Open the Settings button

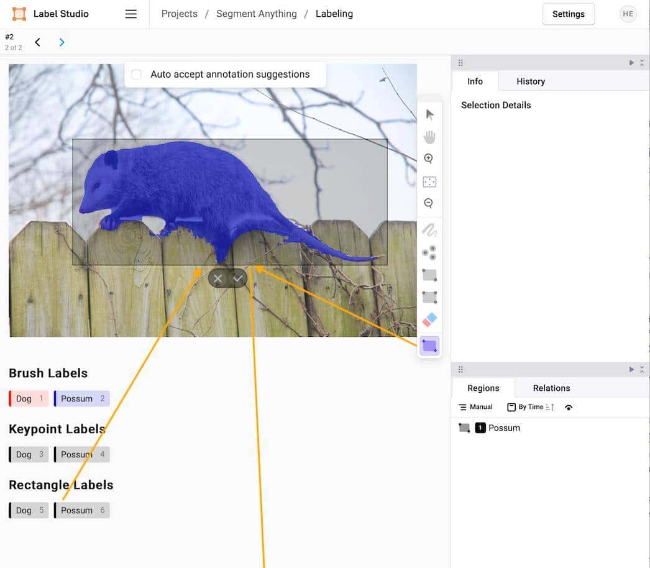(568, 14)
